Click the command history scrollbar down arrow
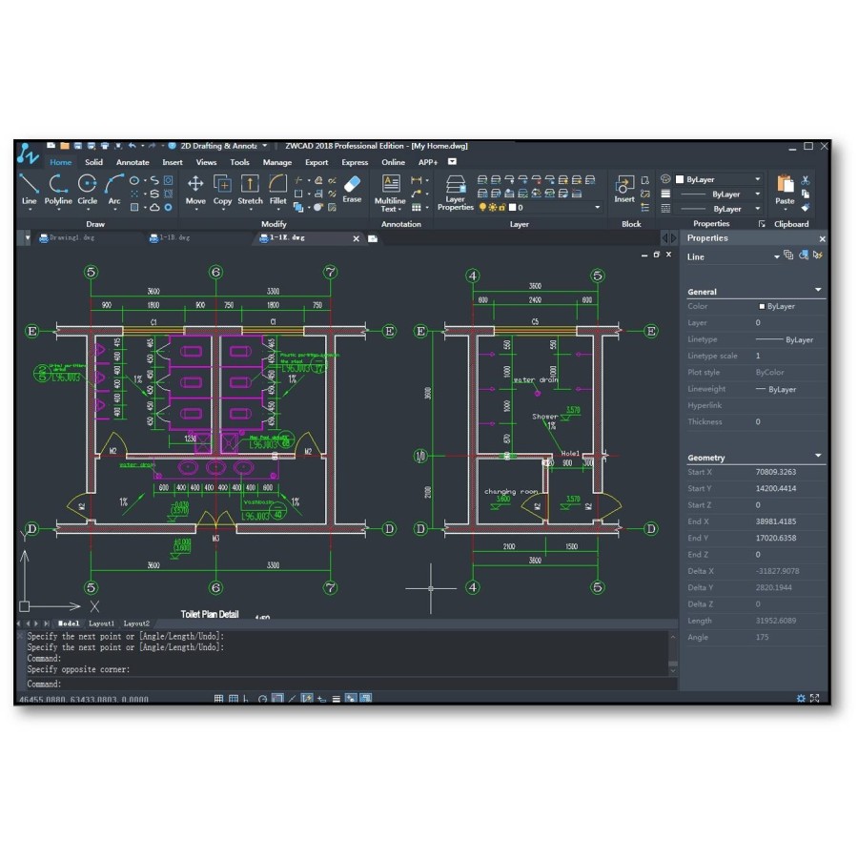858x858 pixels. point(673,670)
